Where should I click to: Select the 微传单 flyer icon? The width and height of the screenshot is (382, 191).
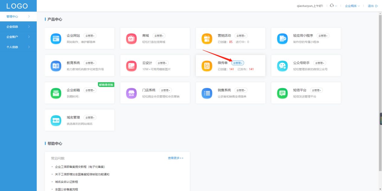tap(207, 65)
